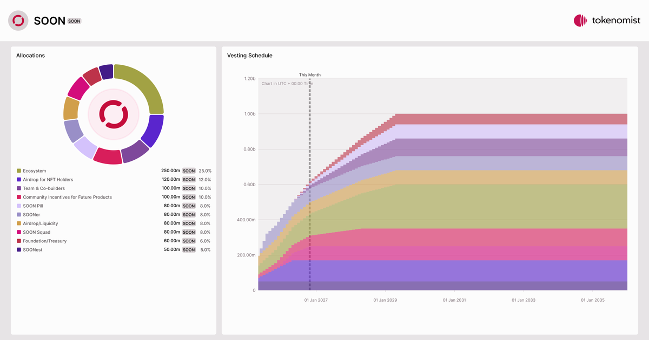Select the SOONer legend color swatch
The image size is (649, 340).
(19, 215)
